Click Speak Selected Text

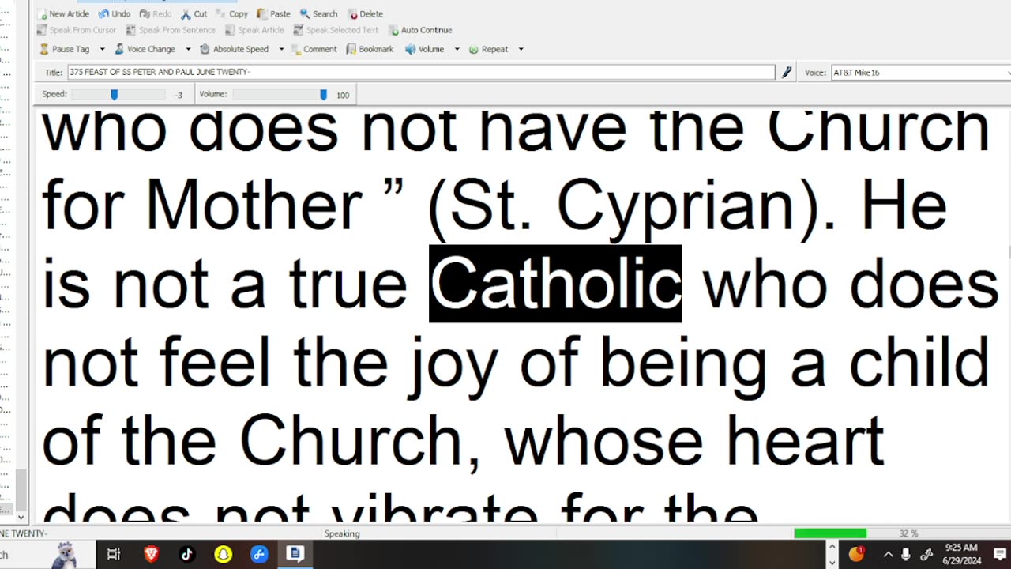pyautogui.click(x=336, y=30)
